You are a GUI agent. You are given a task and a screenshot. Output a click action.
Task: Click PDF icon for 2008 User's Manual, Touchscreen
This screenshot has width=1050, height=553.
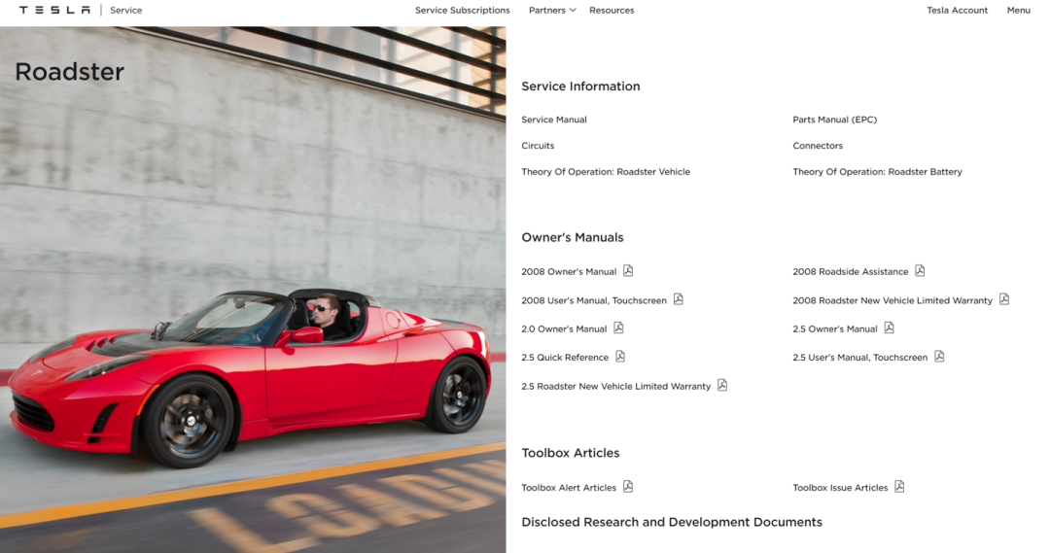[678, 299]
